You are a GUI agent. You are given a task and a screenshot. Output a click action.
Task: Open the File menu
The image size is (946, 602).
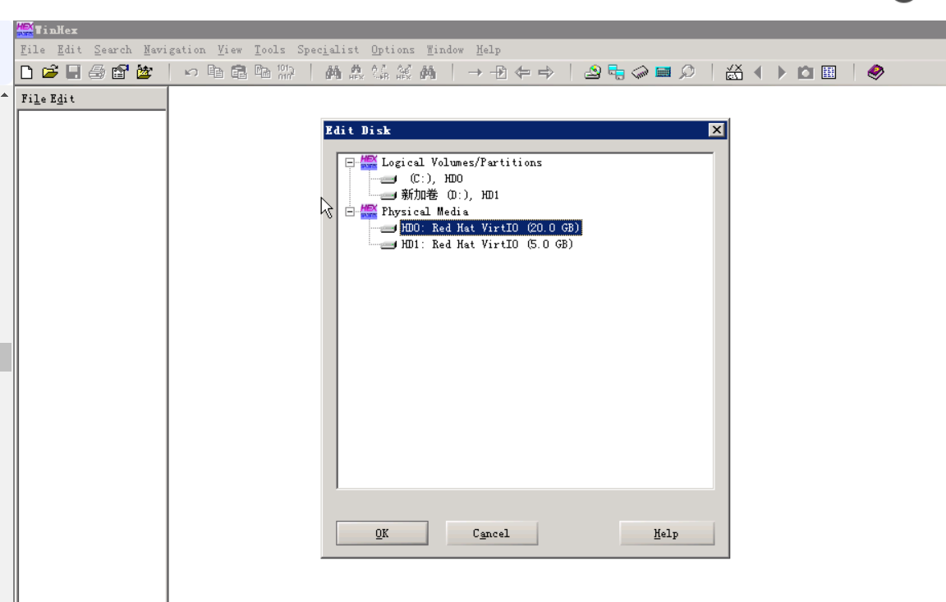point(33,50)
